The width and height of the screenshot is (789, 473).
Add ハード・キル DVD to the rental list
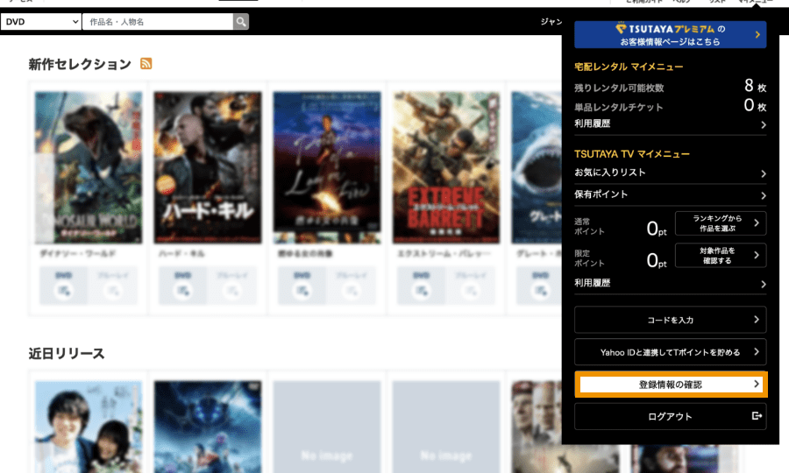[x=182, y=286]
